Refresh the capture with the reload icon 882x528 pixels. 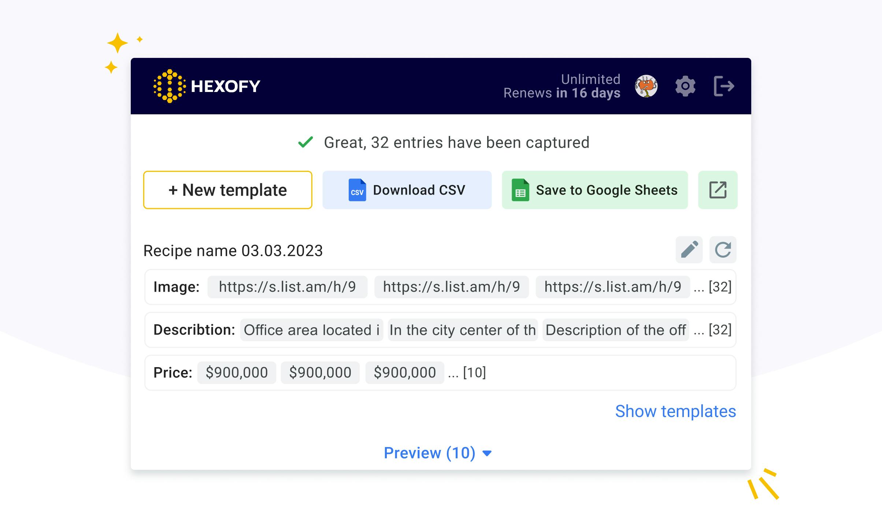[723, 250]
